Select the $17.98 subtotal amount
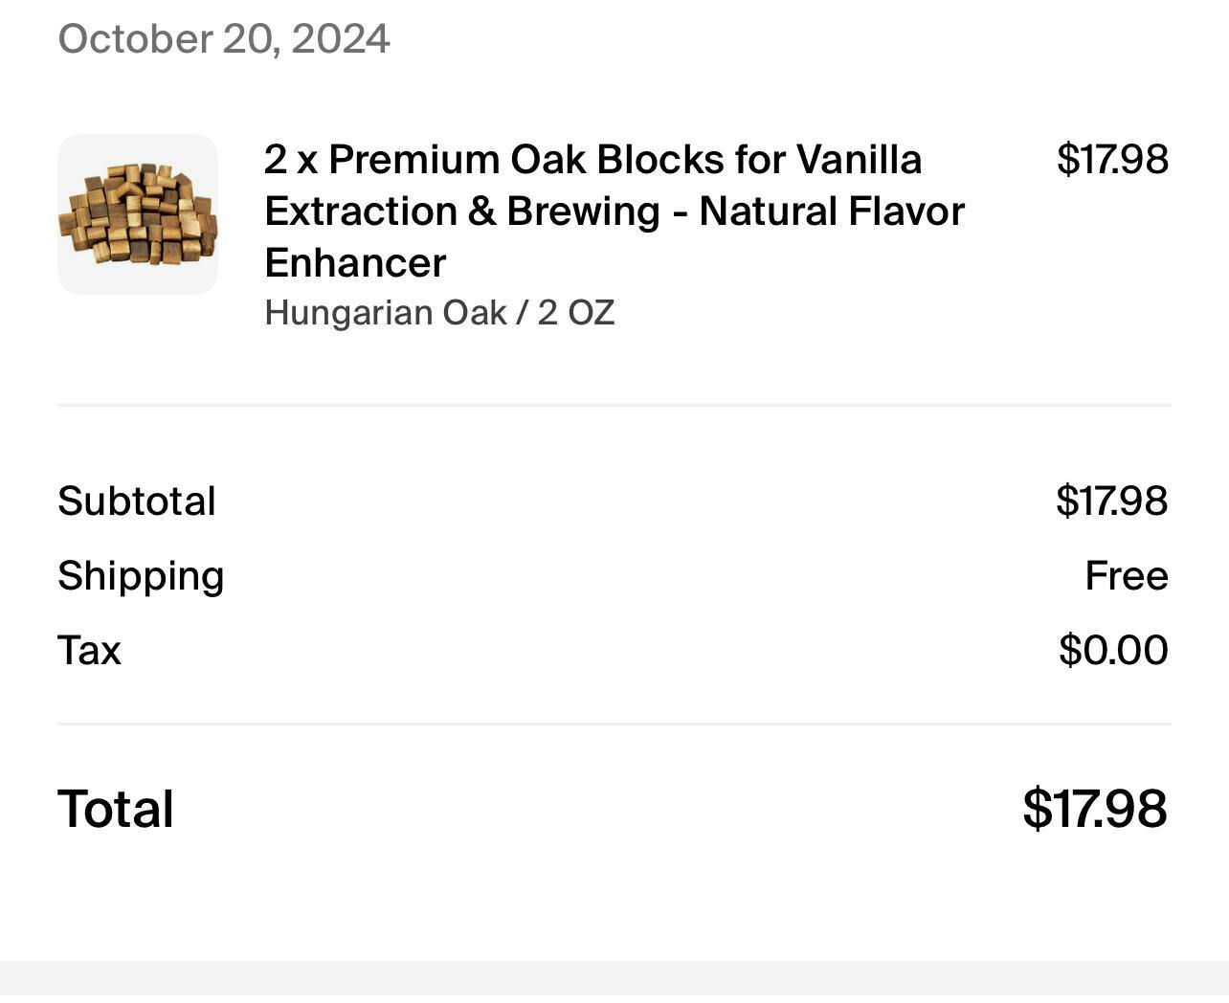Image resolution: width=1229 pixels, height=1003 pixels. (1111, 501)
